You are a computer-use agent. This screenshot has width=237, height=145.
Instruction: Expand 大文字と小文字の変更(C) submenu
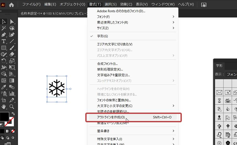133,106
